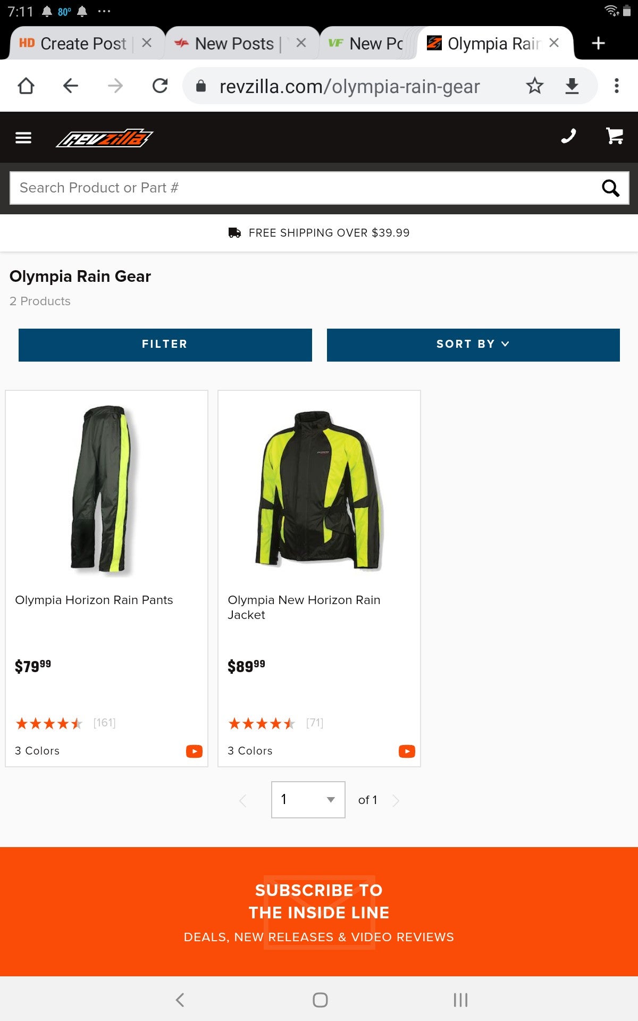Play video for Olympia New Horizon Rain Jacket

point(407,751)
